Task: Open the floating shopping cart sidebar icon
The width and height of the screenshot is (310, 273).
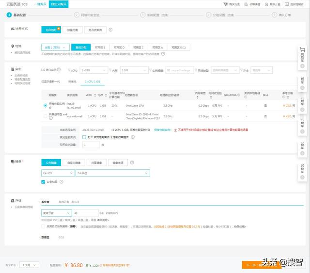Action: (302, 50)
